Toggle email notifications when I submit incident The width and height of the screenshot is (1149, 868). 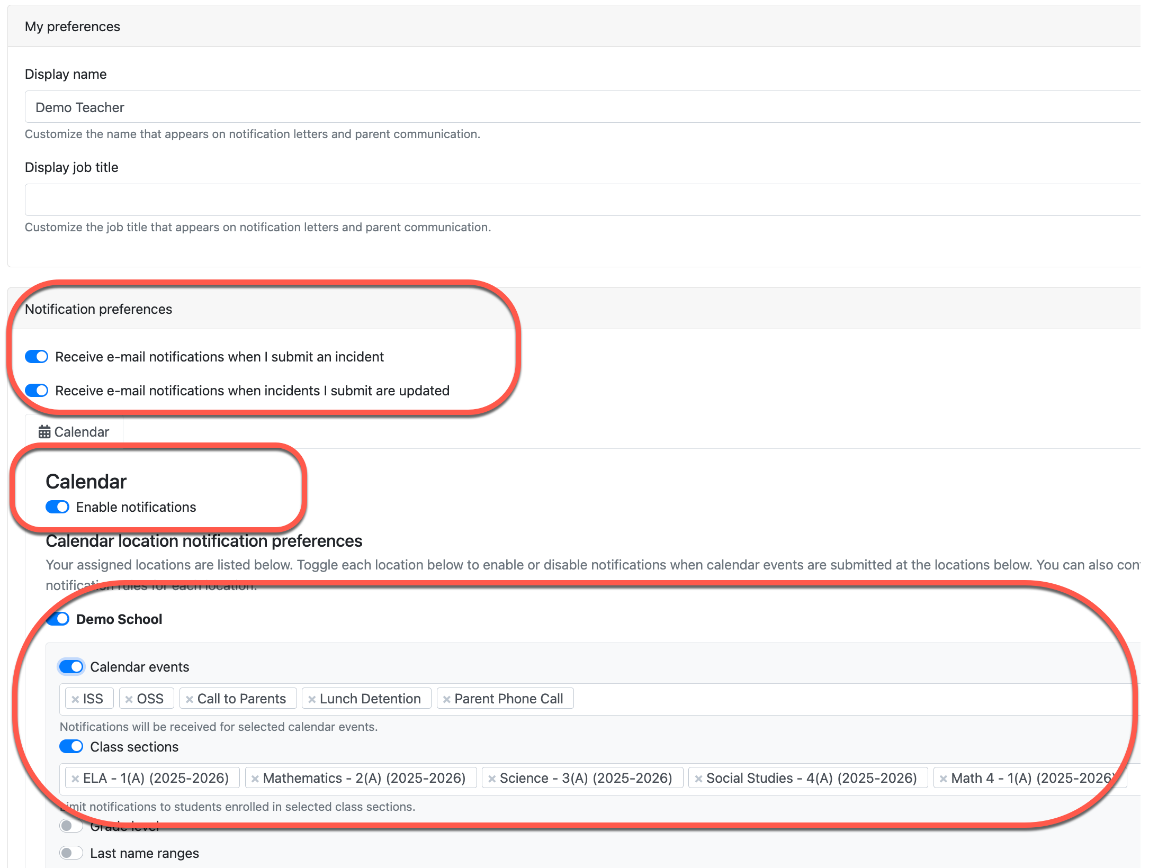(x=37, y=357)
